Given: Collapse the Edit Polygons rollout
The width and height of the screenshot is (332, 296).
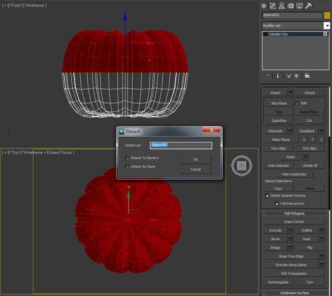Looking at the screenshot, I should 296,214.
